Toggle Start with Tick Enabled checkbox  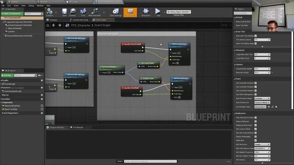[255, 36]
